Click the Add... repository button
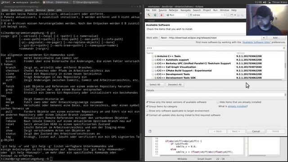 (276, 38)
